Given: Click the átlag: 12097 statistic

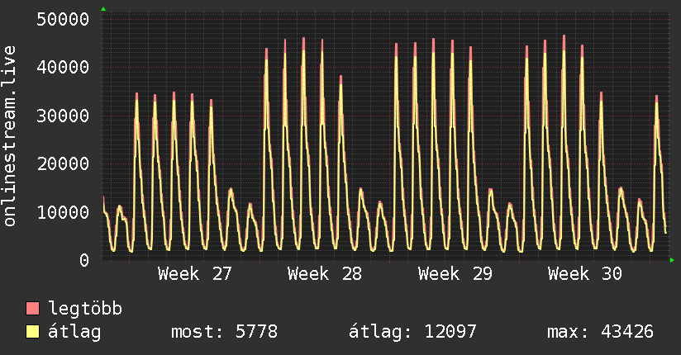Looking at the screenshot, I should point(412,333).
